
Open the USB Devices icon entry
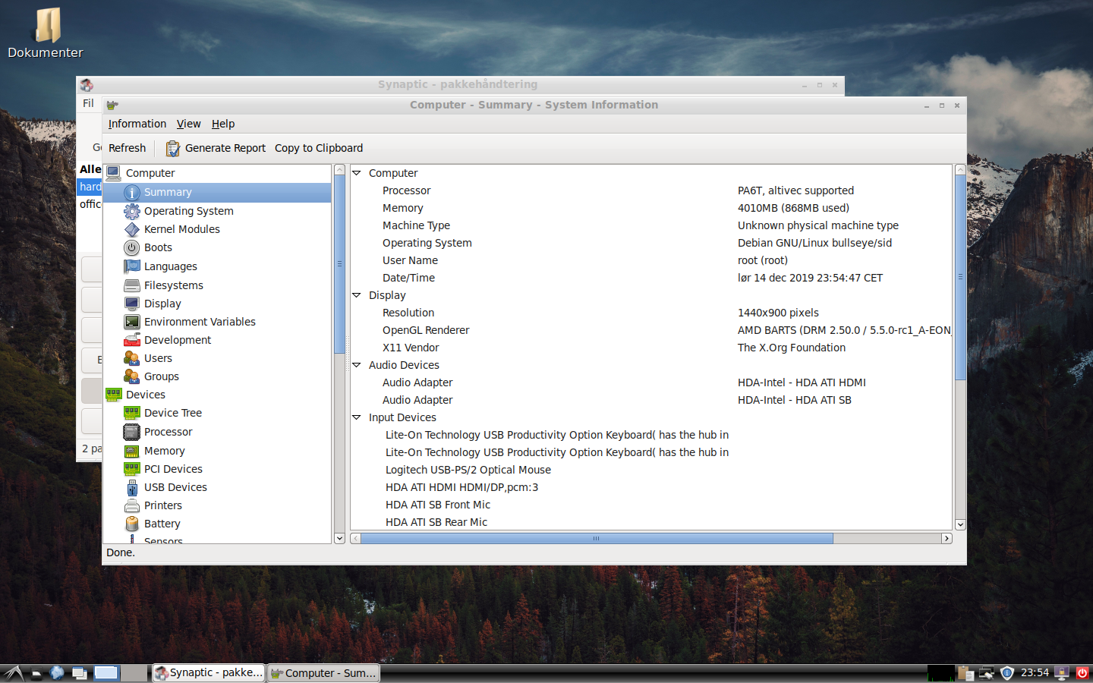click(x=132, y=487)
